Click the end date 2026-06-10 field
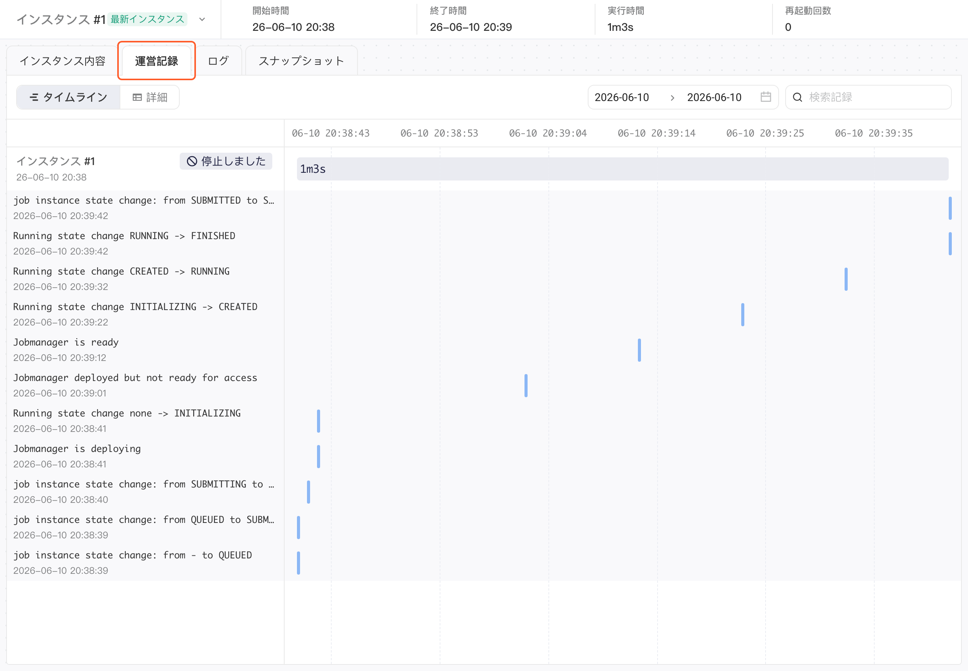The height and width of the screenshot is (671, 968). coord(715,98)
